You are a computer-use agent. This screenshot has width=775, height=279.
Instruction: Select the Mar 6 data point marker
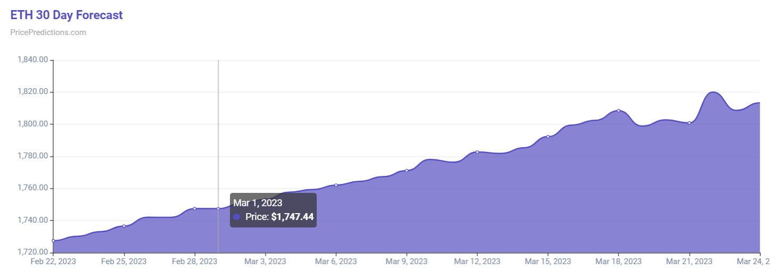click(336, 185)
